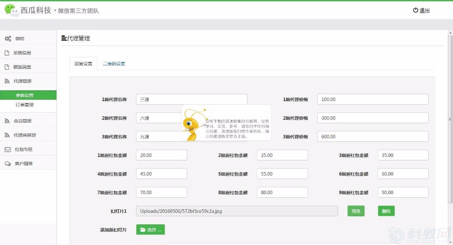Click the 2级返红包金额 field showing 25.00
This screenshot has height=245, width=453.
pos(282,155)
